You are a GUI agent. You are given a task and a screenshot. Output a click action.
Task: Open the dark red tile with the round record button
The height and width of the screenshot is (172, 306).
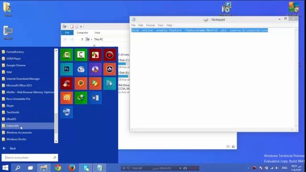click(x=109, y=55)
